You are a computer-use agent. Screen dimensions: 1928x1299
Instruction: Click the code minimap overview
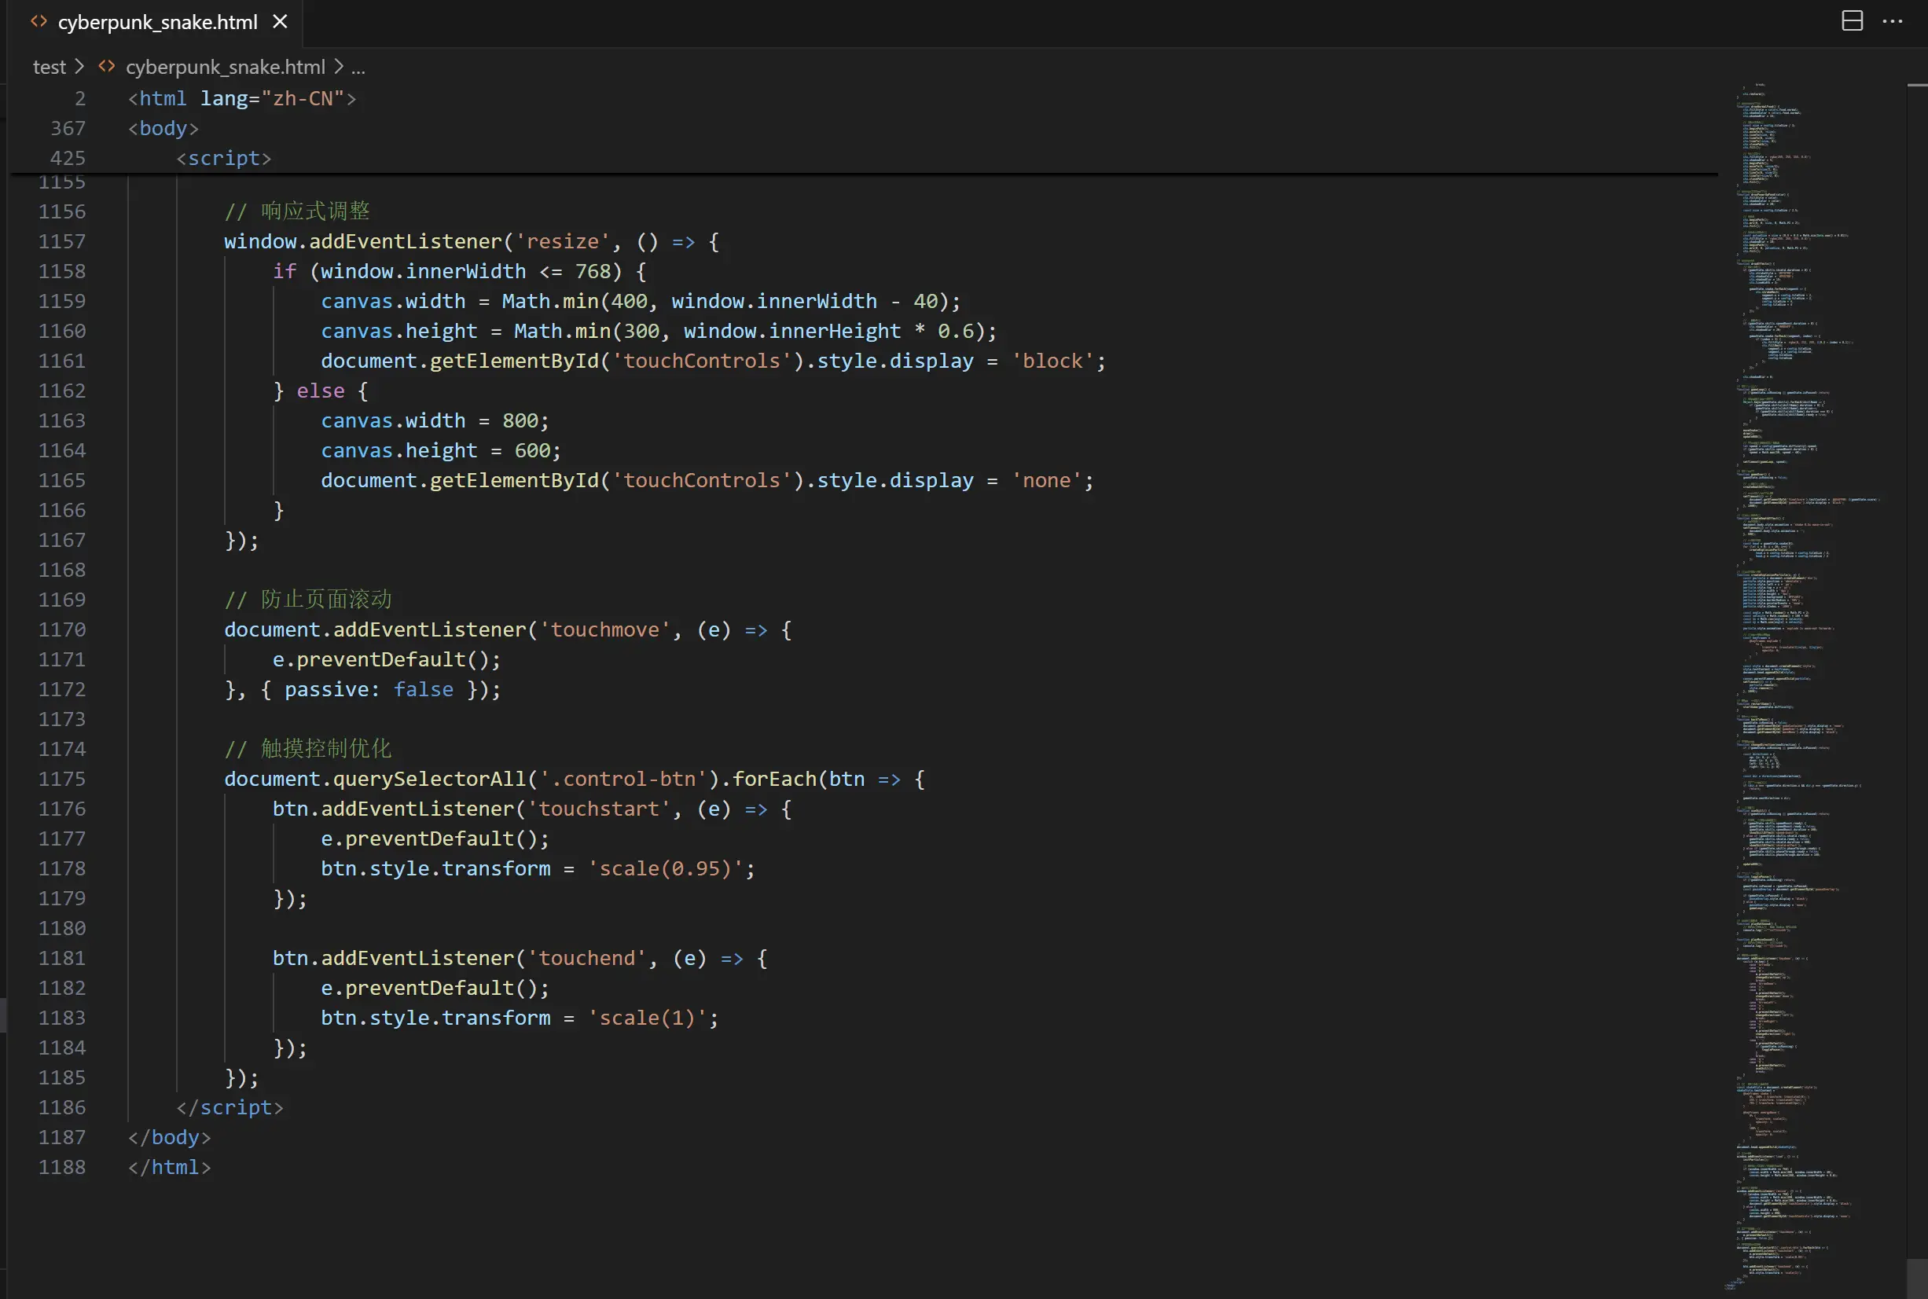pos(1810,688)
